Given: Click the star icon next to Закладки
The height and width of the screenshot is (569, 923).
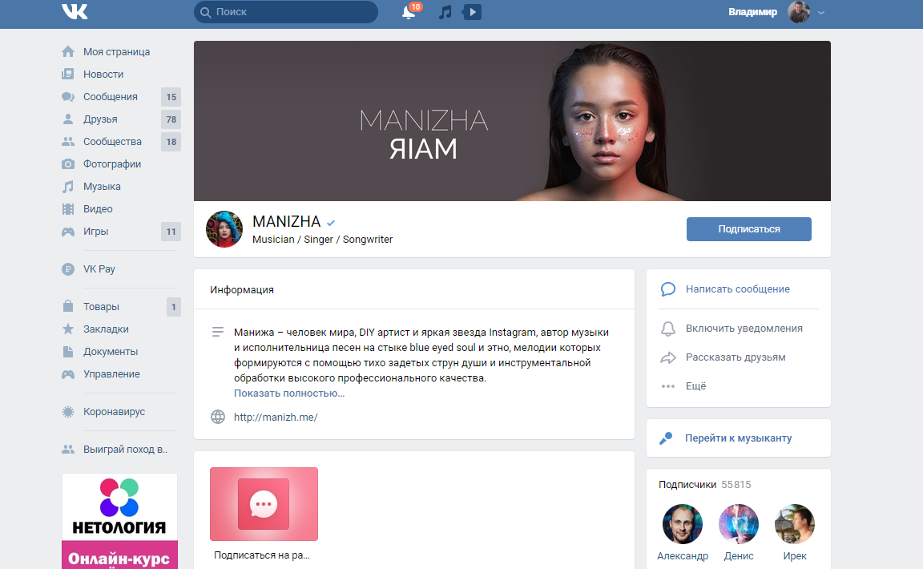Looking at the screenshot, I should (68, 329).
